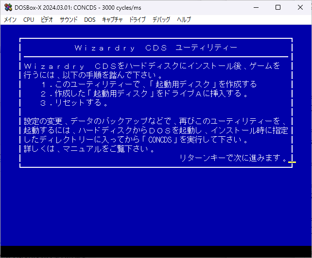312x258 pixels.
Task: Click the line starting '1.このユーティリティーで'
Action: 149,84
